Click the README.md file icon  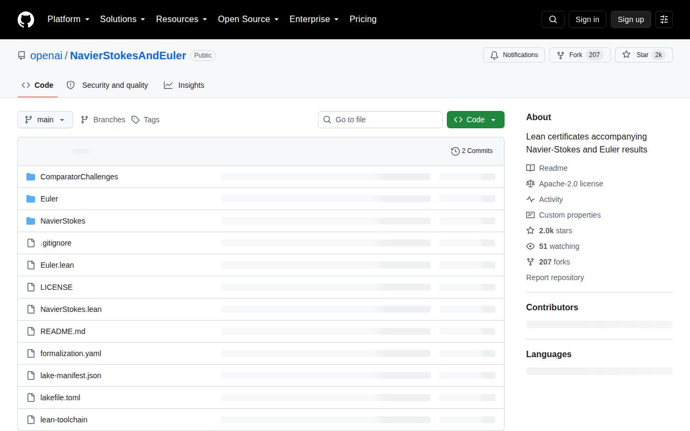click(x=31, y=331)
